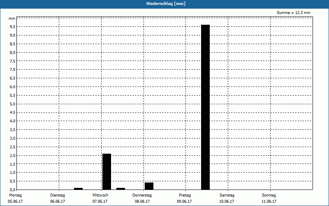The height and width of the screenshot is (206, 329).
Task: Click the 7,5 axis value
Action: 13,61
